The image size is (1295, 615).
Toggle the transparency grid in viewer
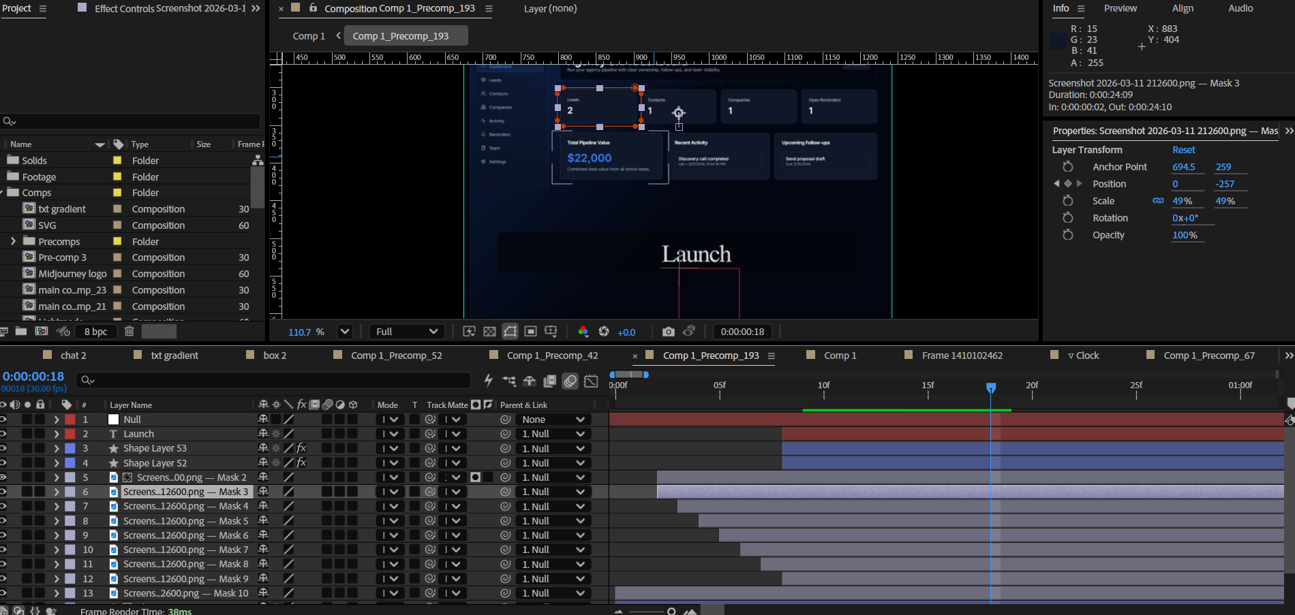coord(489,332)
